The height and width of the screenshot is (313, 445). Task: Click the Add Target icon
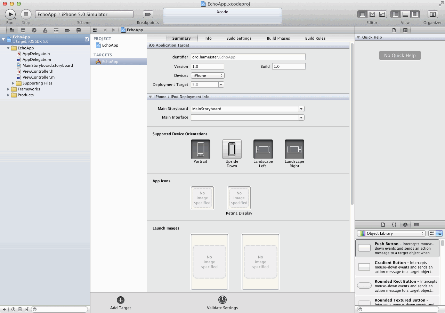120,300
